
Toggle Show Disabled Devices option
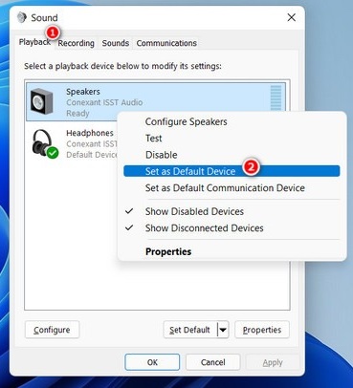pyautogui.click(x=232, y=211)
